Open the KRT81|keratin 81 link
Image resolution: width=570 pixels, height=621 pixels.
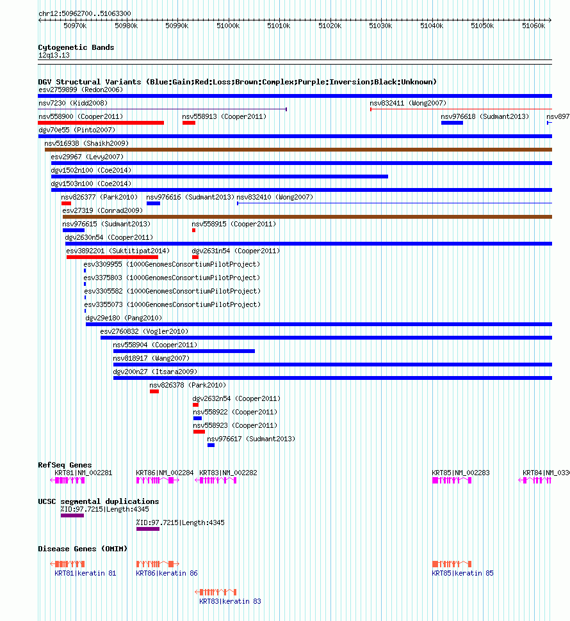(x=85, y=573)
